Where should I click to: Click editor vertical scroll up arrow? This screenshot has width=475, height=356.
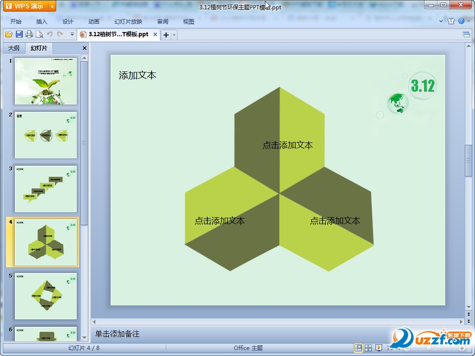(x=468, y=46)
